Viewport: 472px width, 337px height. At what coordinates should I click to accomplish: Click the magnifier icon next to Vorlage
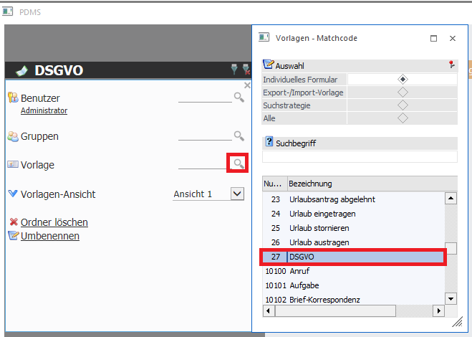(238, 164)
